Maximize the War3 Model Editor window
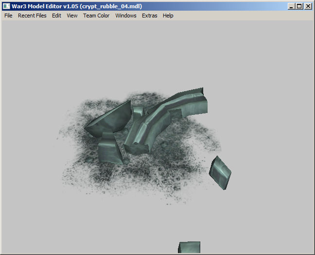Image resolution: width=315 pixels, height=255 pixels. (299, 6)
